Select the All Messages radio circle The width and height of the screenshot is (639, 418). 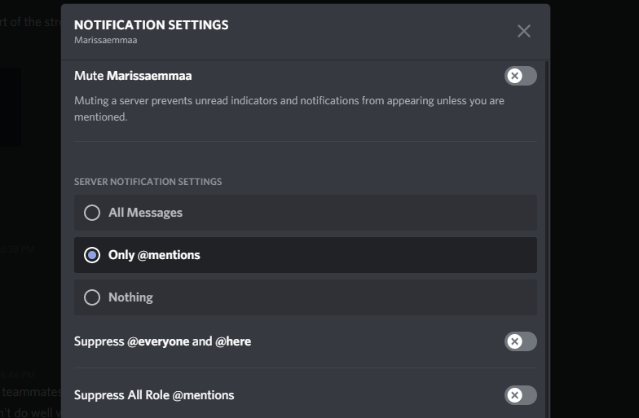(92, 213)
